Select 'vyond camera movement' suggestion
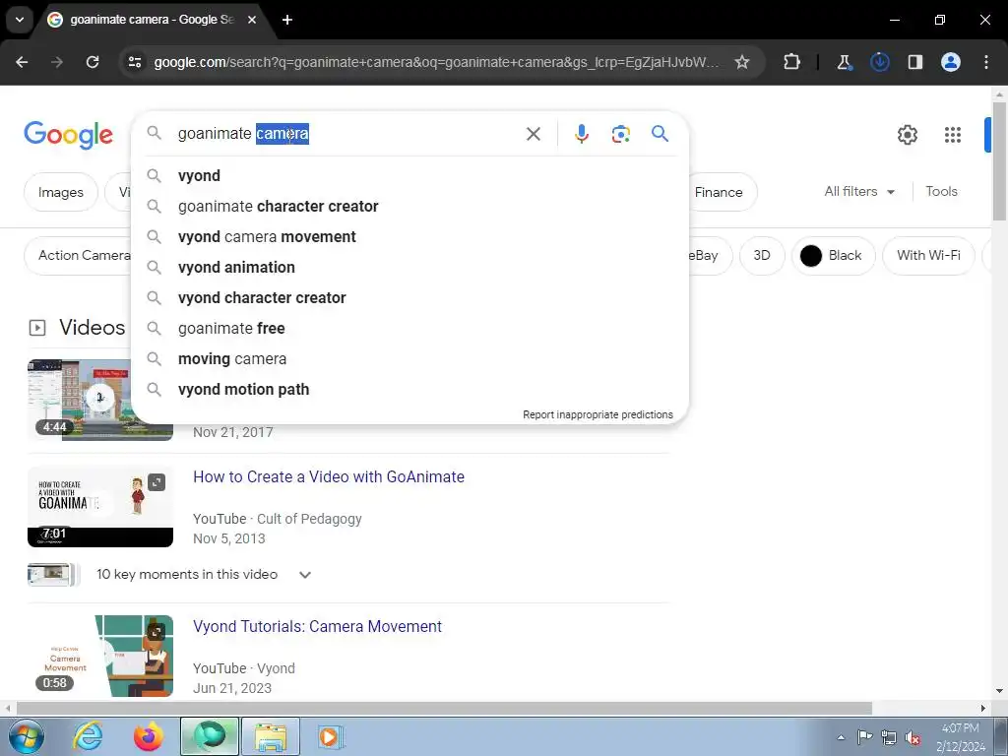This screenshot has height=756, width=1008. point(409,236)
